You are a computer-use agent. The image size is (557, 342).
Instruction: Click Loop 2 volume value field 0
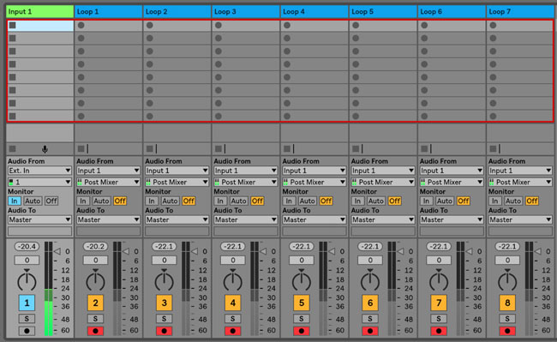tap(165, 261)
